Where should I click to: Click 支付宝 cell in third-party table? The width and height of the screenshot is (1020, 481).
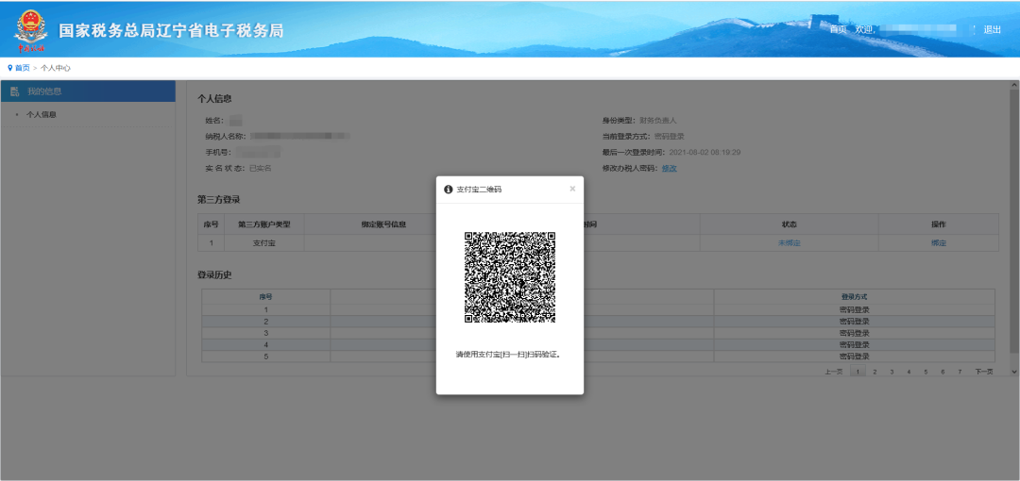pyautogui.click(x=264, y=243)
